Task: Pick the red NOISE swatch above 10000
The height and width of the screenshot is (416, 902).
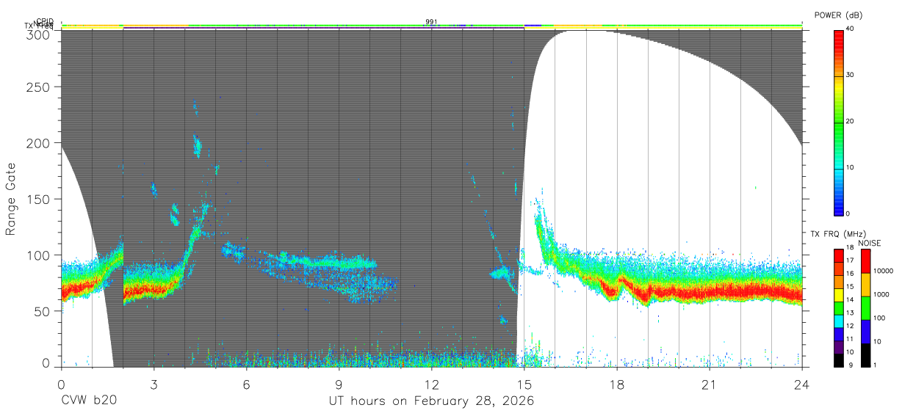Action: (865, 260)
